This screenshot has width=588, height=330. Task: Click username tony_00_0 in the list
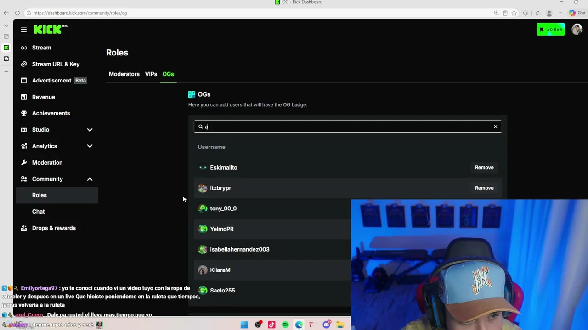click(x=223, y=209)
